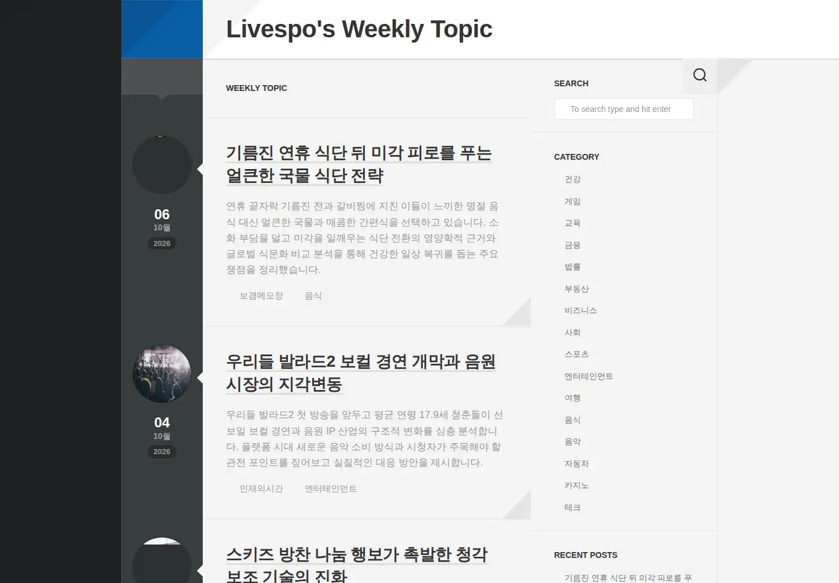Open 금융 category

[x=573, y=245]
